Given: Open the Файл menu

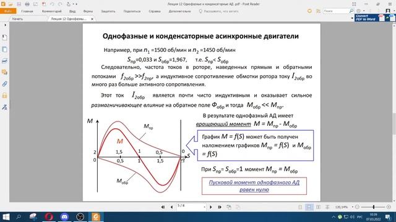Looking at the screenshot, I should pyautogui.click(x=8, y=11).
